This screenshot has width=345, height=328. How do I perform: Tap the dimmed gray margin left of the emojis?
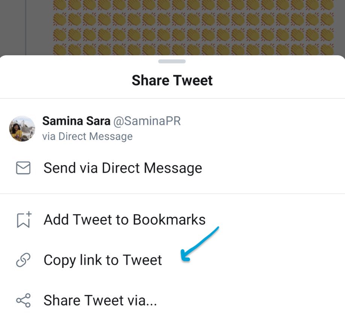pyautogui.click(x=13, y=26)
